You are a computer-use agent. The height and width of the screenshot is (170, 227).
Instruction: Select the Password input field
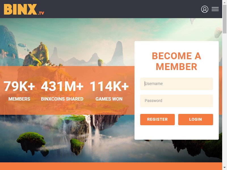[x=176, y=101]
